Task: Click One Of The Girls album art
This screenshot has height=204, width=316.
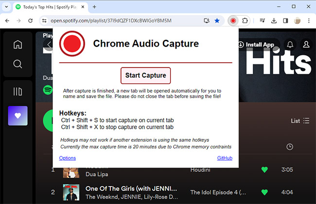Action: tap(71, 192)
